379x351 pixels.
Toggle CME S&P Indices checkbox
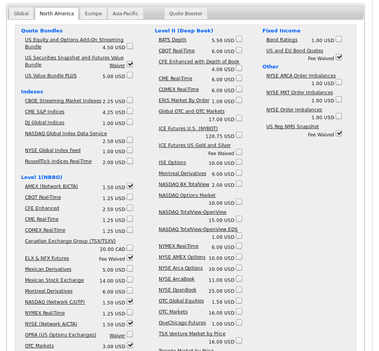click(130, 111)
